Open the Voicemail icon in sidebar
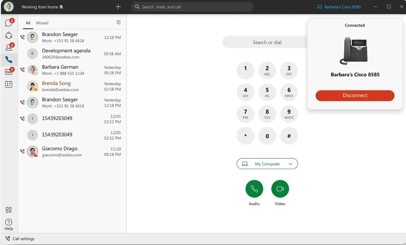406x245 pixels. [x=9, y=72]
